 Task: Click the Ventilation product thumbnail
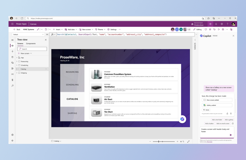(x=96, y=87)
